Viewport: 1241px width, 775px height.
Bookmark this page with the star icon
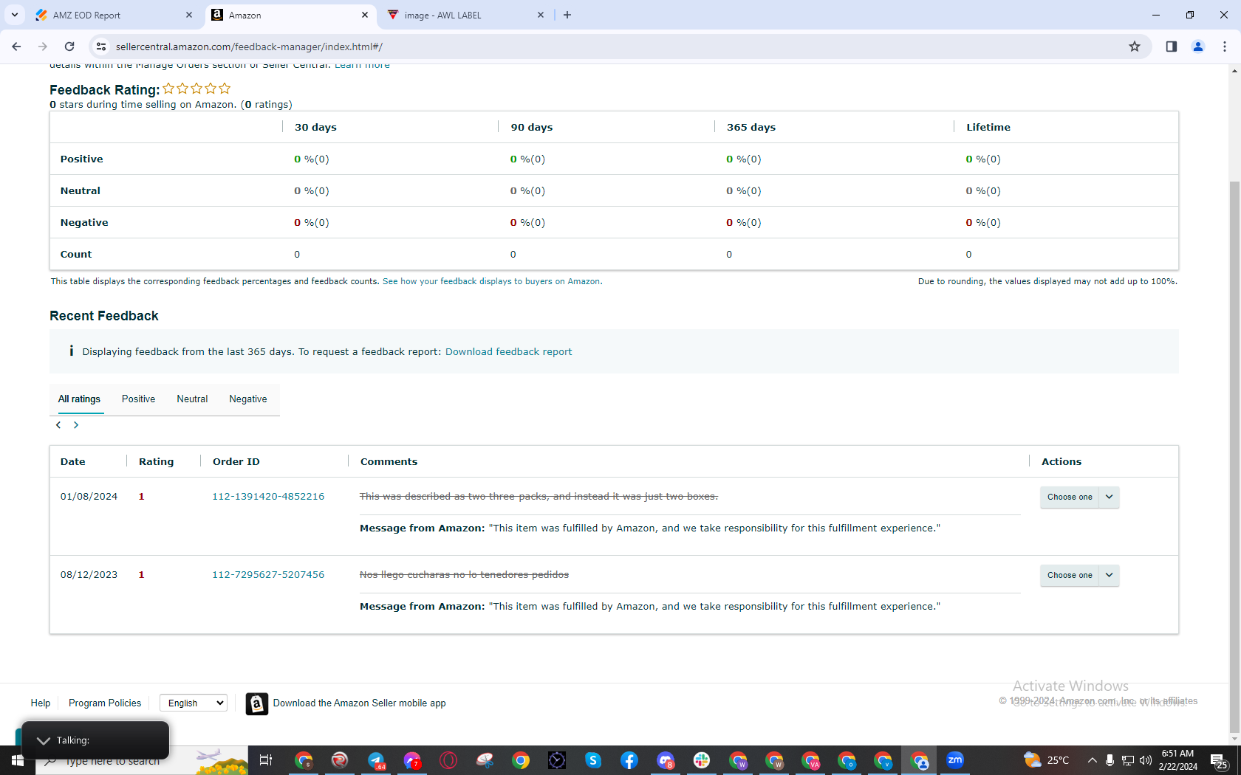tap(1135, 46)
